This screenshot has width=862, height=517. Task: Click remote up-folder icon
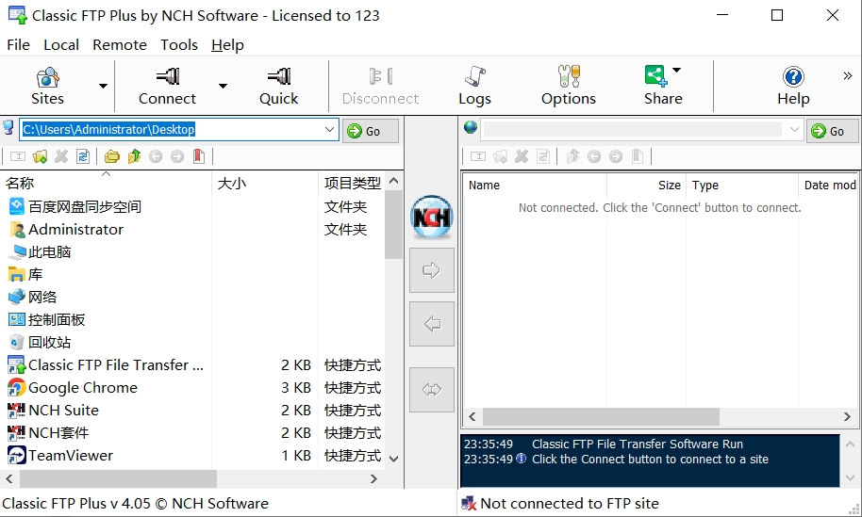572,156
